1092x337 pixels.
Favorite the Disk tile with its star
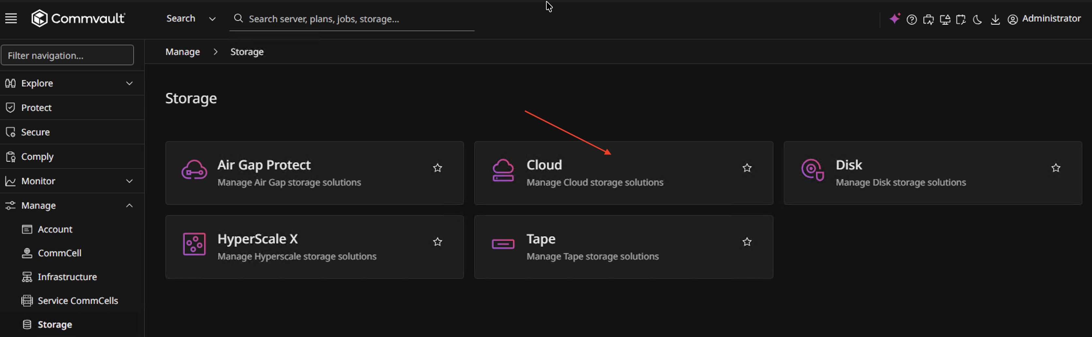[1055, 168]
